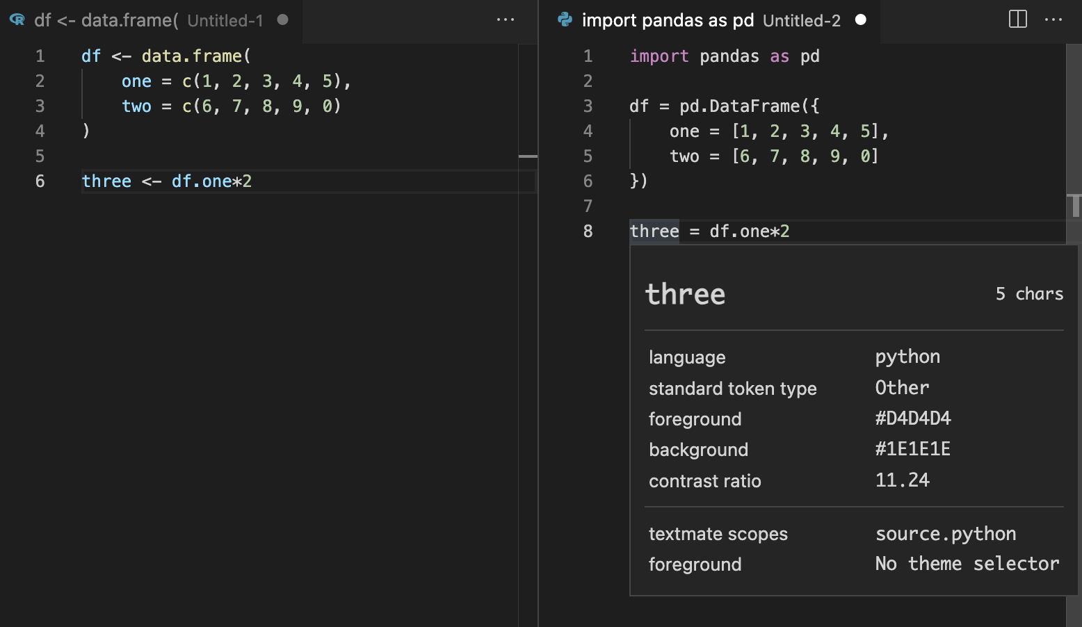Click 'c(1, 2, 3, 4, 5),' in R editor
The height and width of the screenshot is (627, 1082).
[267, 81]
